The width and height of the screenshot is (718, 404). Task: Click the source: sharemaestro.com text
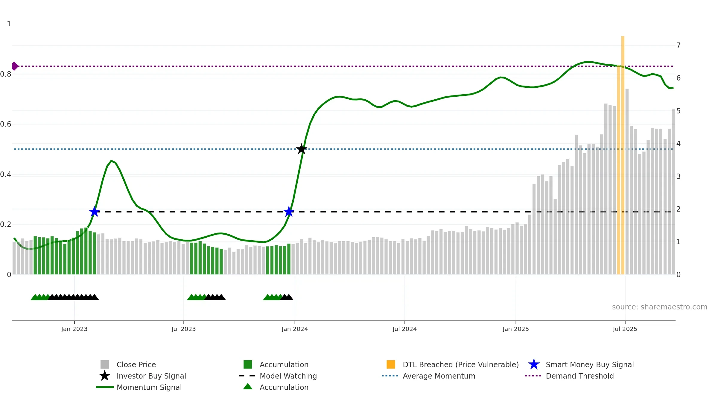coord(660,307)
